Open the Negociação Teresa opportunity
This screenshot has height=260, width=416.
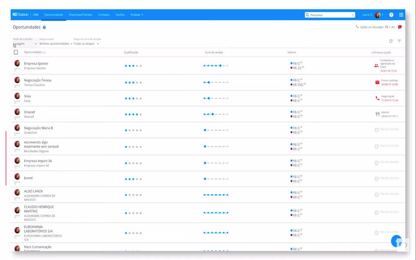(x=38, y=80)
